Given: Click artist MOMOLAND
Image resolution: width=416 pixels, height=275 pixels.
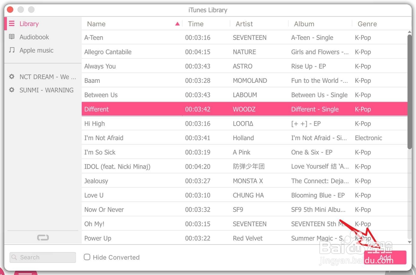Looking at the screenshot, I should (x=250, y=80).
